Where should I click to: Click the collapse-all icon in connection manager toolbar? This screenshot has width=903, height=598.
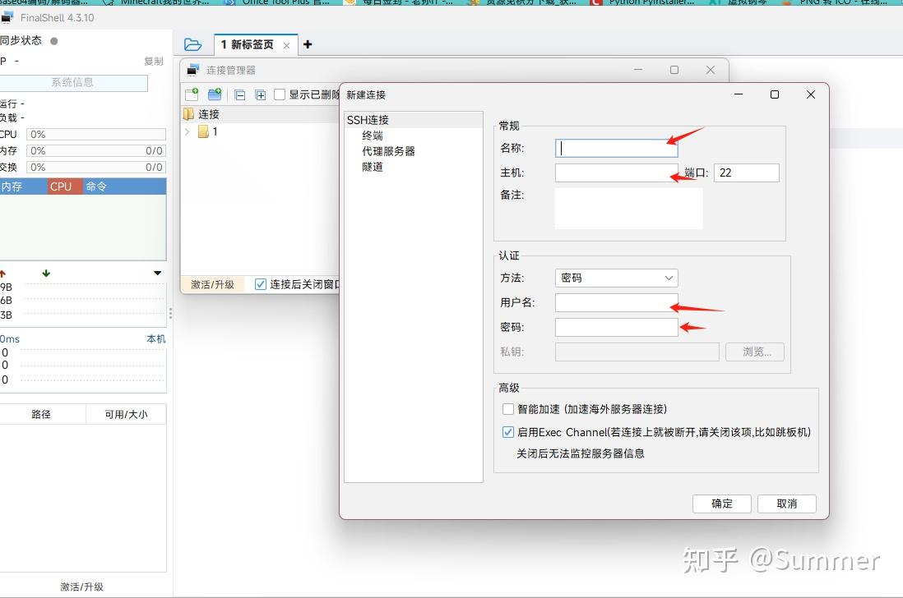click(239, 96)
